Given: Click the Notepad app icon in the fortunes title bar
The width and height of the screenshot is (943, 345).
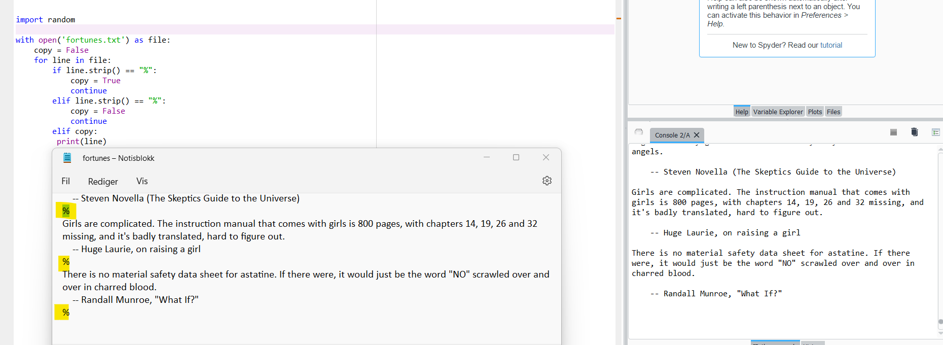Looking at the screenshot, I should point(67,158).
